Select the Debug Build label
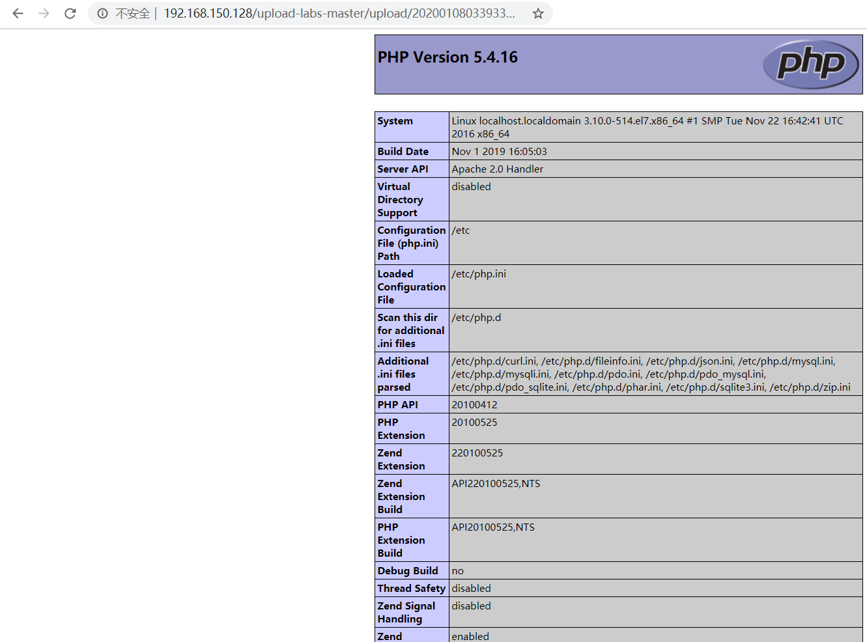The width and height of the screenshot is (867, 642). (408, 571)
